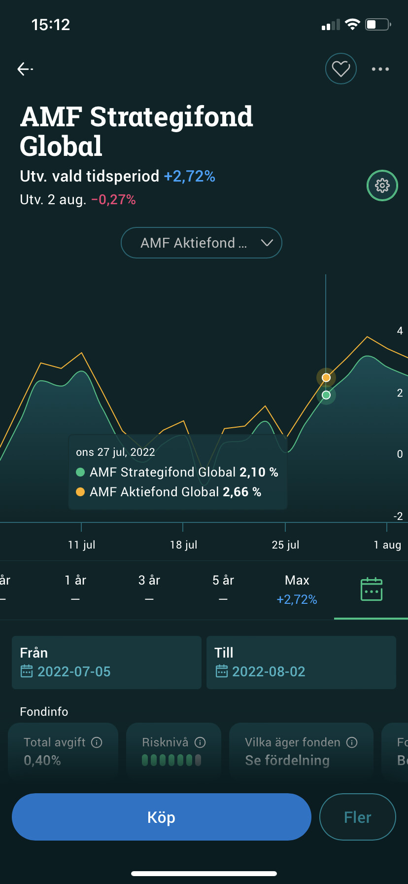Open chart settings gear icon
The image size is (408, 884).
pyautogui.click(x=382, y=185)
